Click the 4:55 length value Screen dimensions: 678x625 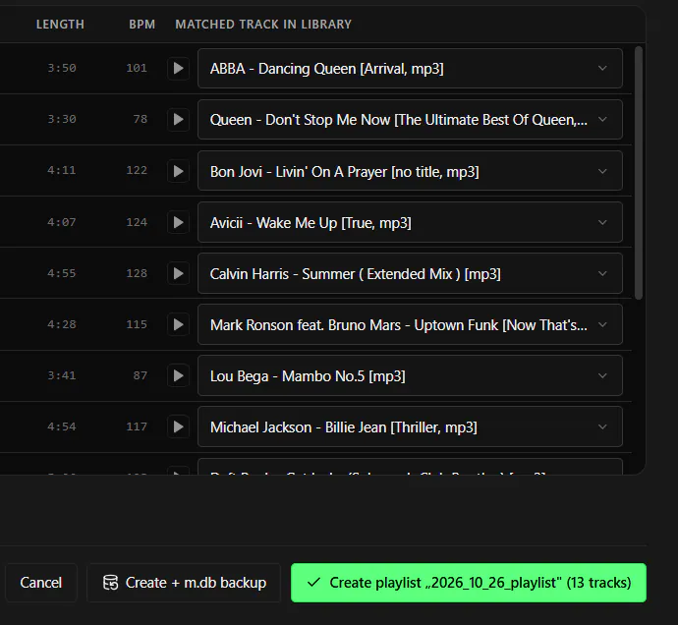point(62,273)
